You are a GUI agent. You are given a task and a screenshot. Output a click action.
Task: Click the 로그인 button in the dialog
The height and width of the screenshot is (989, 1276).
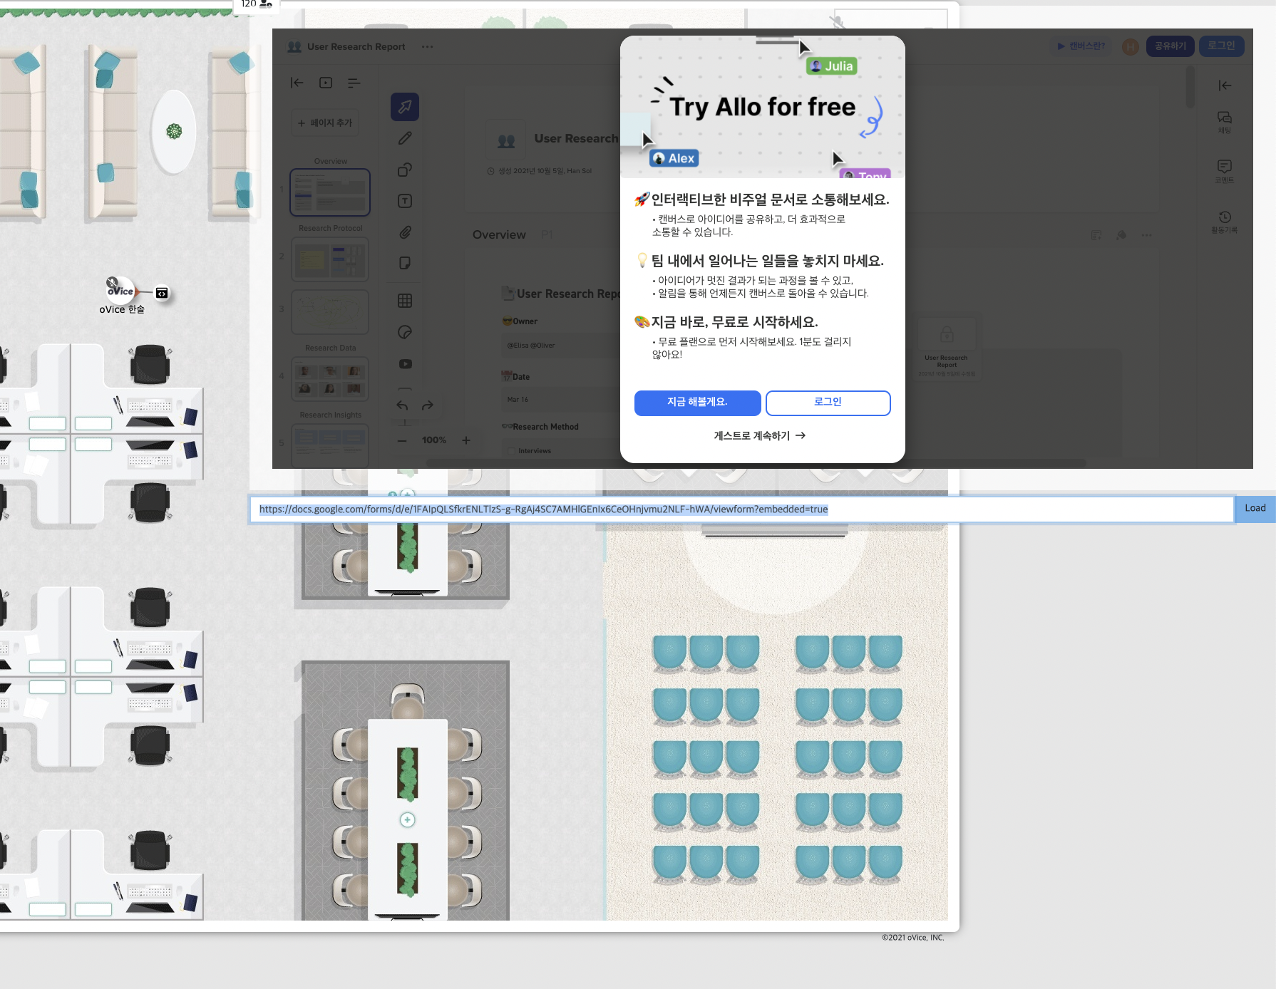click(x=828, y=403)
